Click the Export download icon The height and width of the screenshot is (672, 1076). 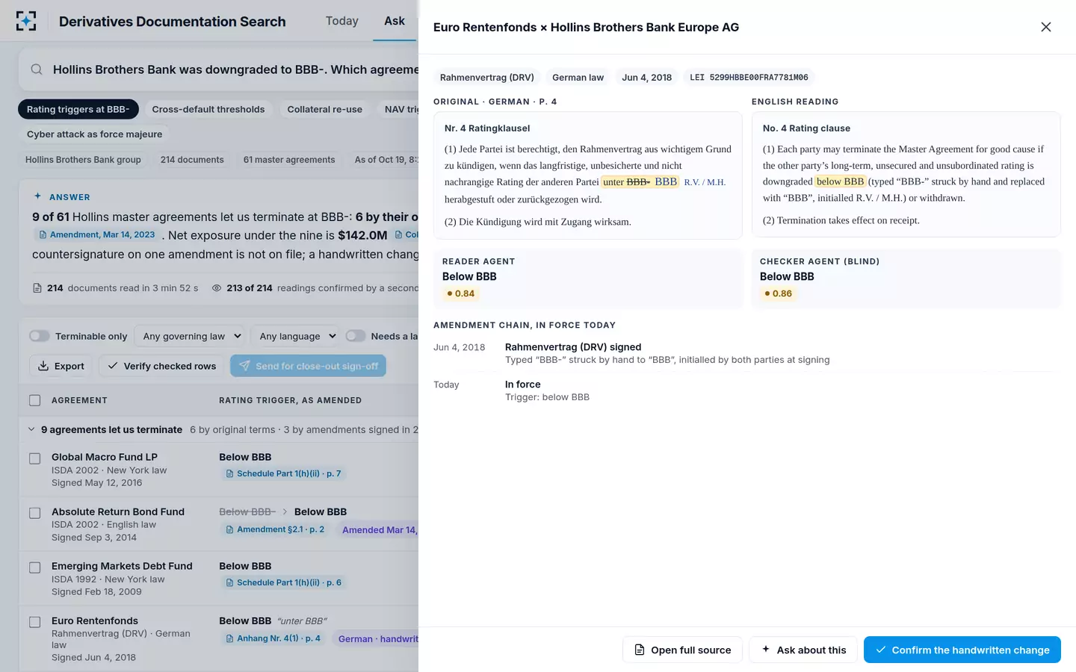tap(43, 366)
